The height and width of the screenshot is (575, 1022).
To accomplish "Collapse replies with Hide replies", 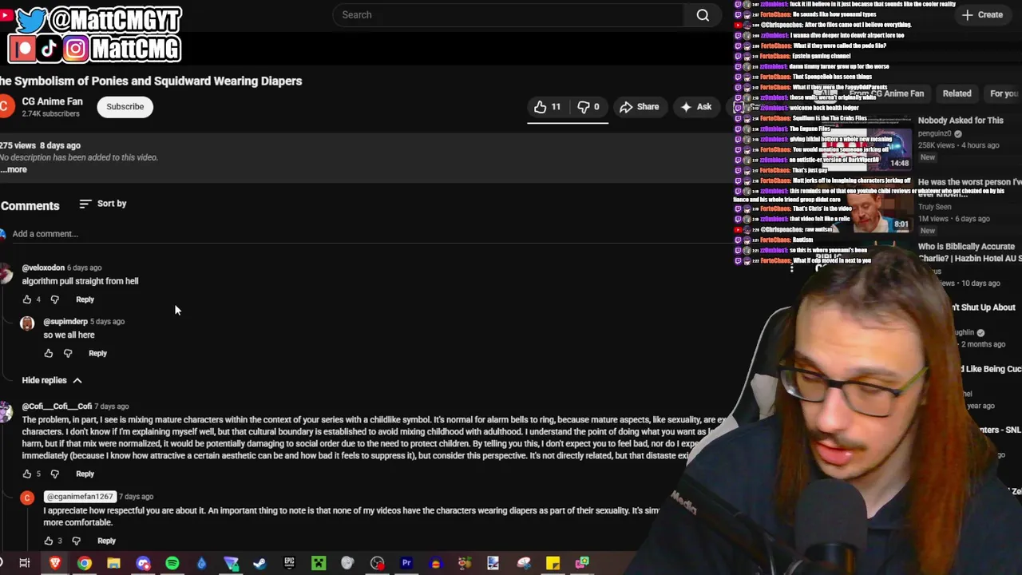I will coord(52,380).
